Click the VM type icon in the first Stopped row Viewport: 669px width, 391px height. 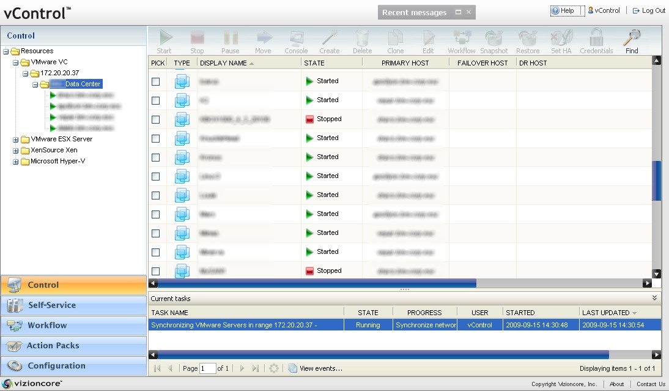coord(182,119)
